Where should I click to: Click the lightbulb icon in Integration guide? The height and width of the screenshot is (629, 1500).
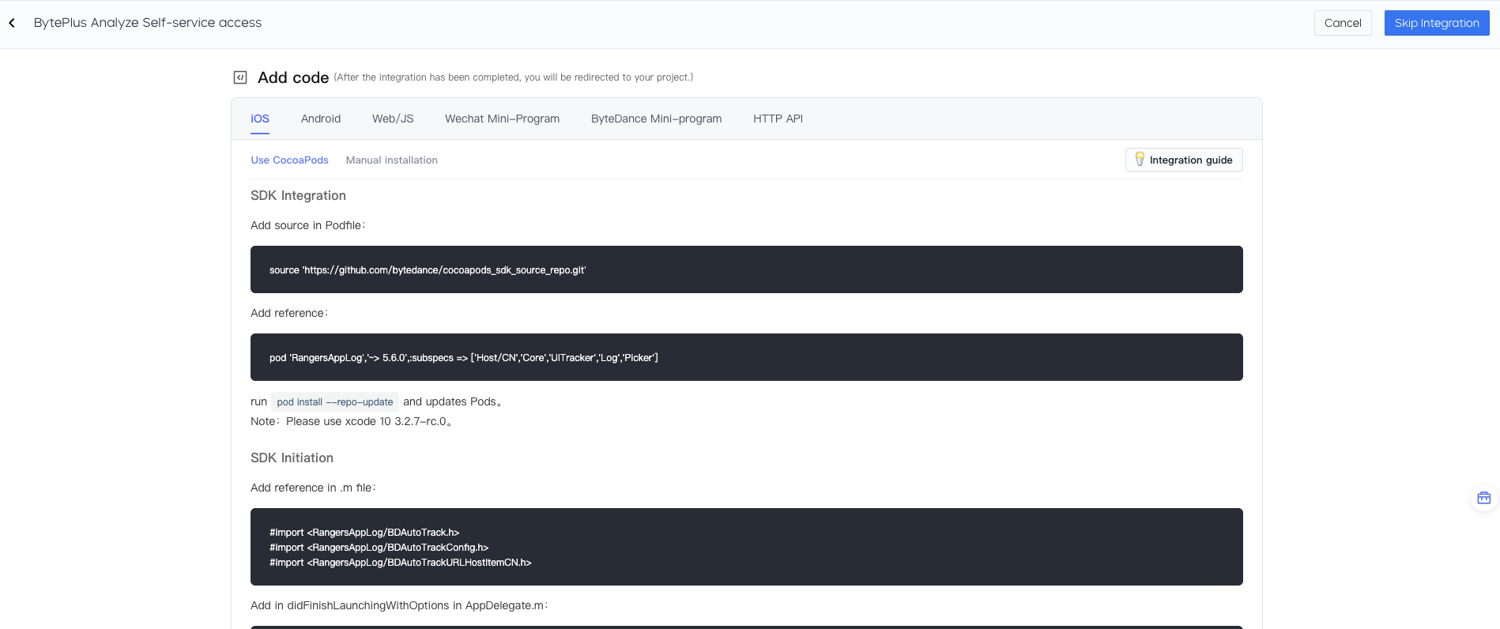pos(1140,159)
